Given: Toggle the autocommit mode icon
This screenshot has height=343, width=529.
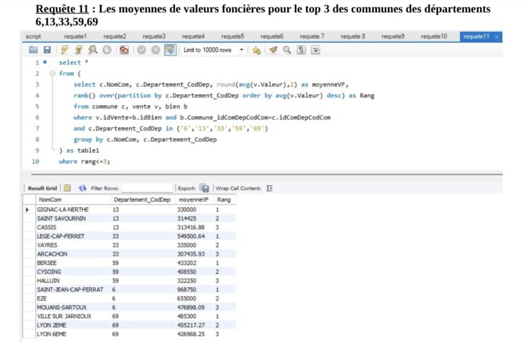Looking at the screenshot, I should (x=170, y=49).
